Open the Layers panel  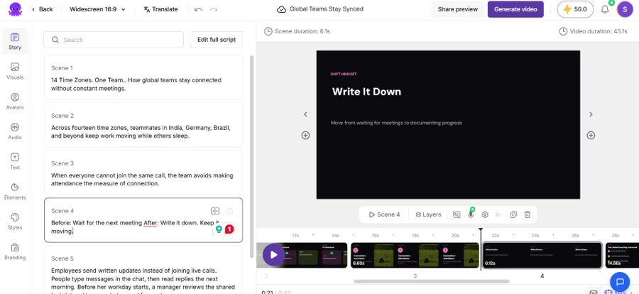[x=428, y=214]
